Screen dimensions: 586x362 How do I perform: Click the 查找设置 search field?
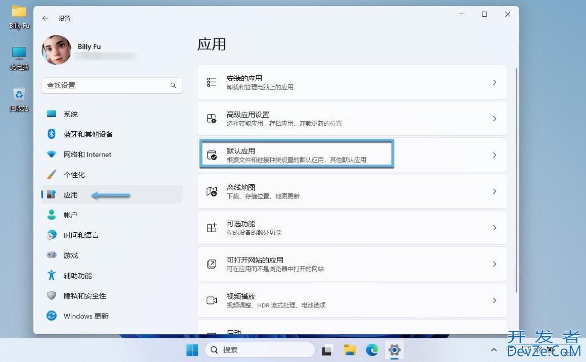point(112,85)
